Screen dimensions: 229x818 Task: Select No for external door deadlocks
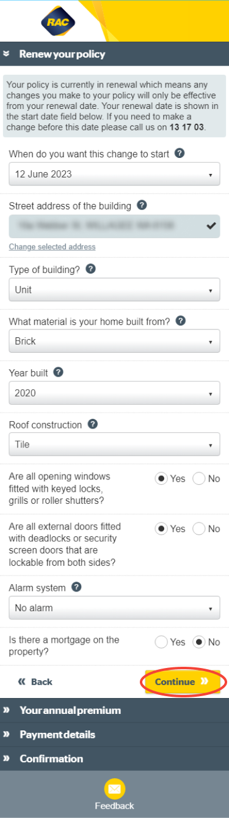point(198,528)
